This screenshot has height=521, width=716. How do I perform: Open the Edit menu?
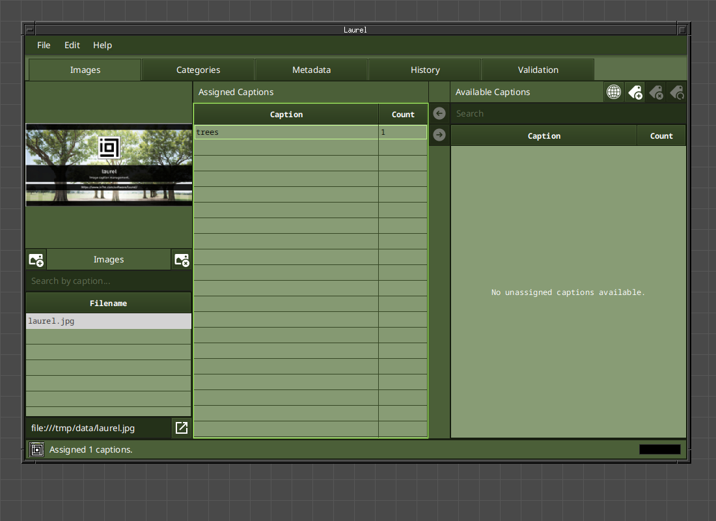pyautogui.click(x=72, y=45)
